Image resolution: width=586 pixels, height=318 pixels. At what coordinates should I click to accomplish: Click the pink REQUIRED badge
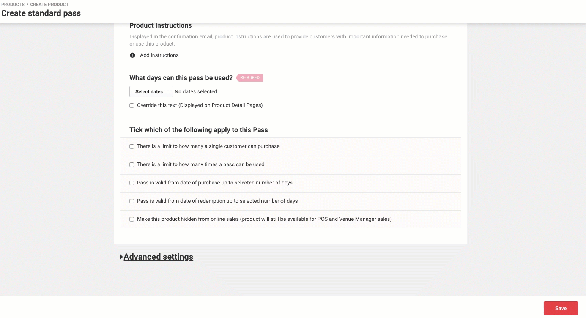[x=250, y=78]
